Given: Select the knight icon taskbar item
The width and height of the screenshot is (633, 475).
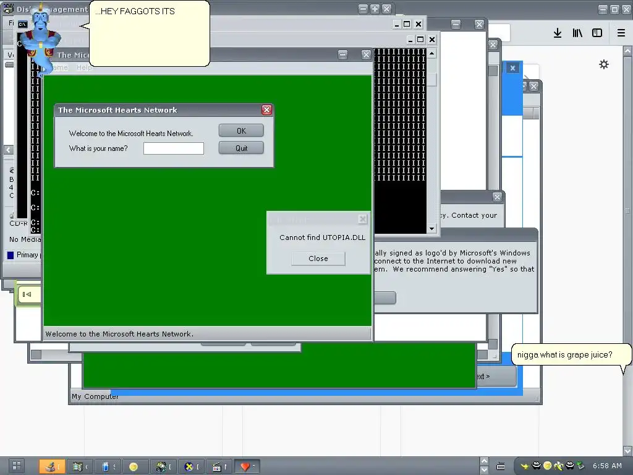Looking at the screenshot, I should pyautogui.click(x=163, y=466).
